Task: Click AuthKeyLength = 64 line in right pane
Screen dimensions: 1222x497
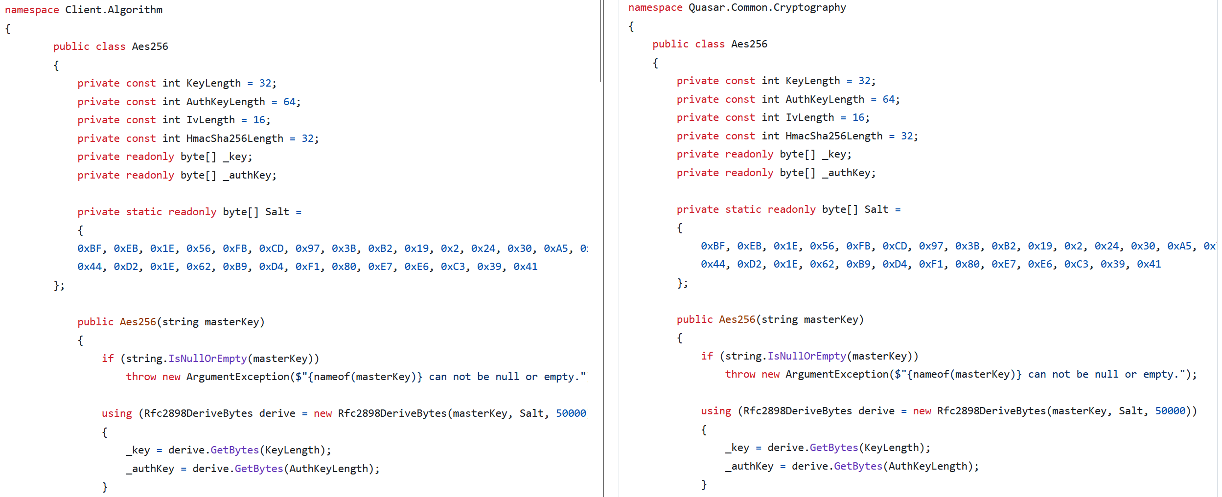Action: (788, 99)
